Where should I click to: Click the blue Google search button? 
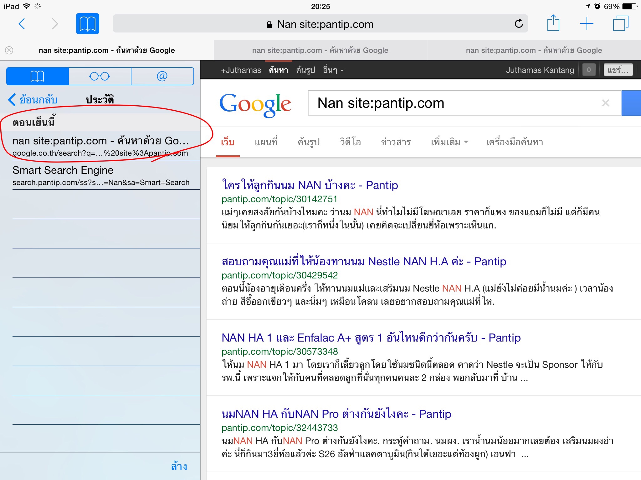point(631,103)
